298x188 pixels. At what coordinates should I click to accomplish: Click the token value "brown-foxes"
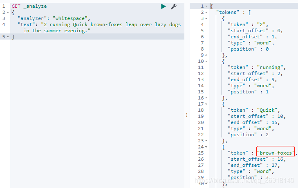276,153
